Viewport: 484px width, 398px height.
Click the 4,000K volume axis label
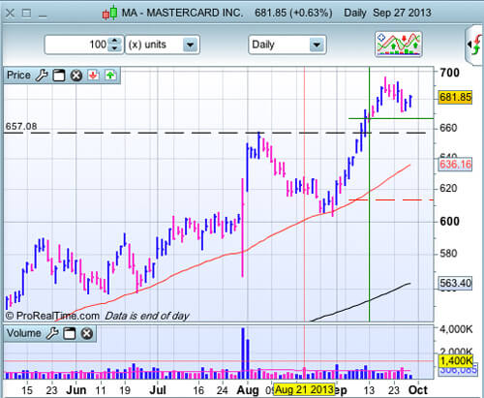[x=456, y=329]
